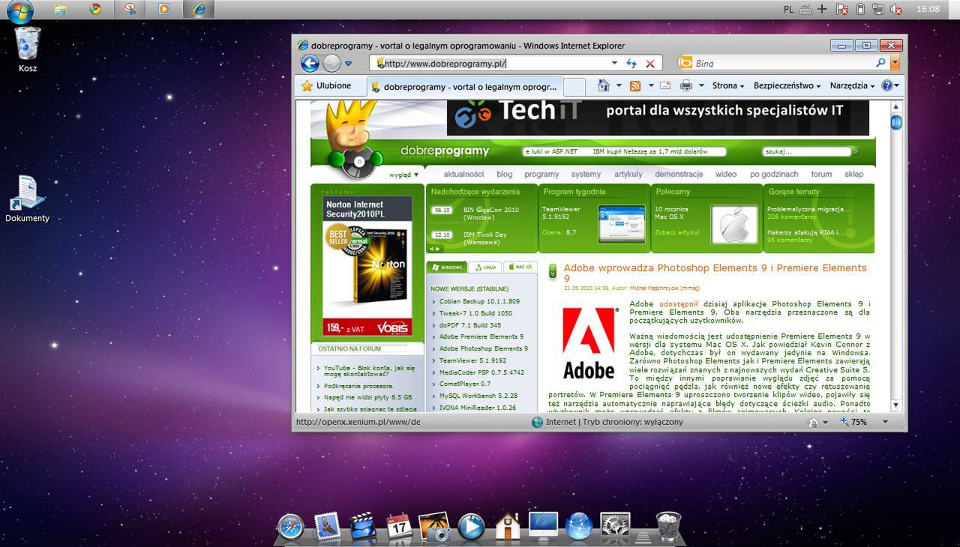Open the sklep site menu item
The width and height of the screenshot is (960, 547).
tap(854, 174)
